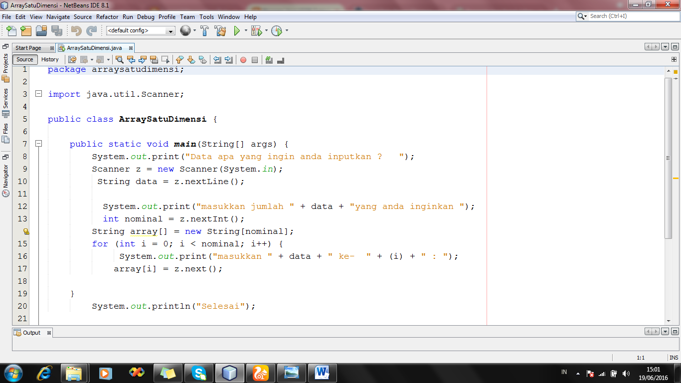The width and height of the screenshot is (681, 383).
Task: Open the Refactor menu
Action: pyautogui.click(x=107, y=17)
